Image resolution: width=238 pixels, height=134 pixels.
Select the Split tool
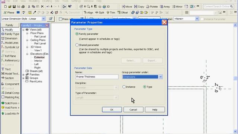(100, 13)
